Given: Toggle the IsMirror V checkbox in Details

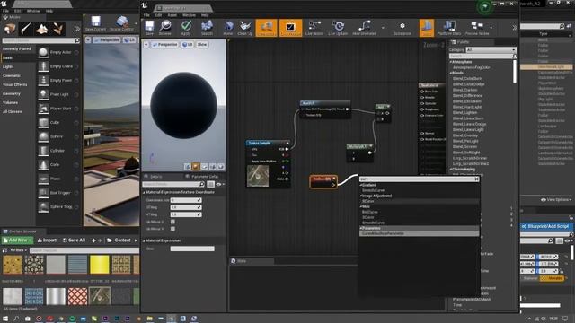Looking at the screenshot, I should coord(172,229).
